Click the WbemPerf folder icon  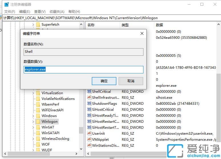tap(38, 104)
